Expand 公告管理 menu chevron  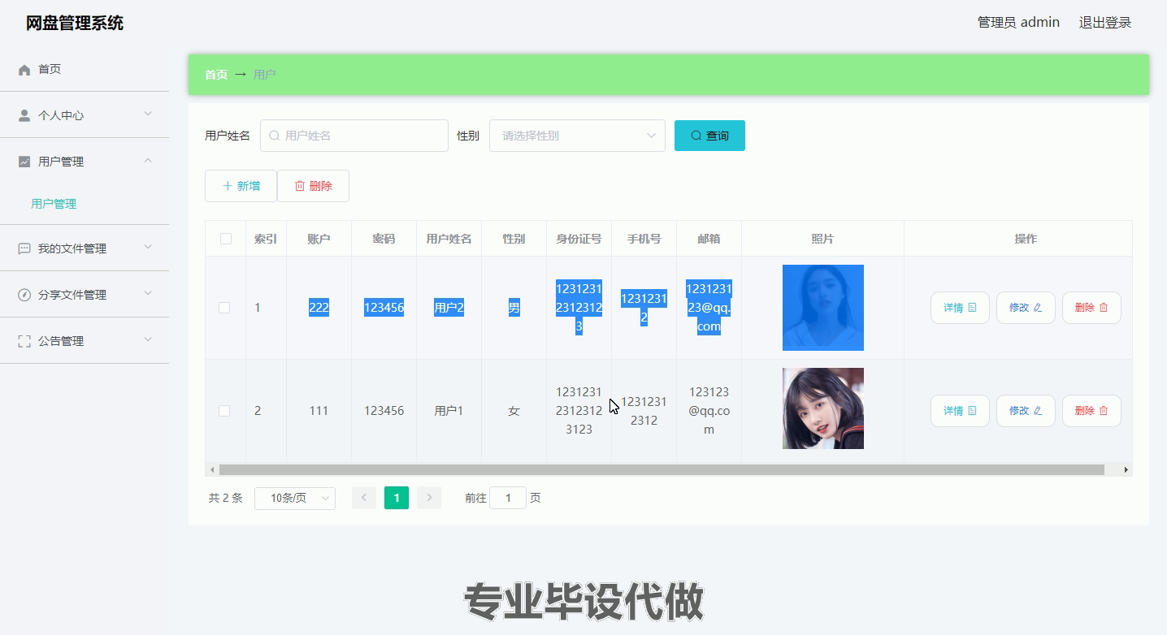point(148,340)
